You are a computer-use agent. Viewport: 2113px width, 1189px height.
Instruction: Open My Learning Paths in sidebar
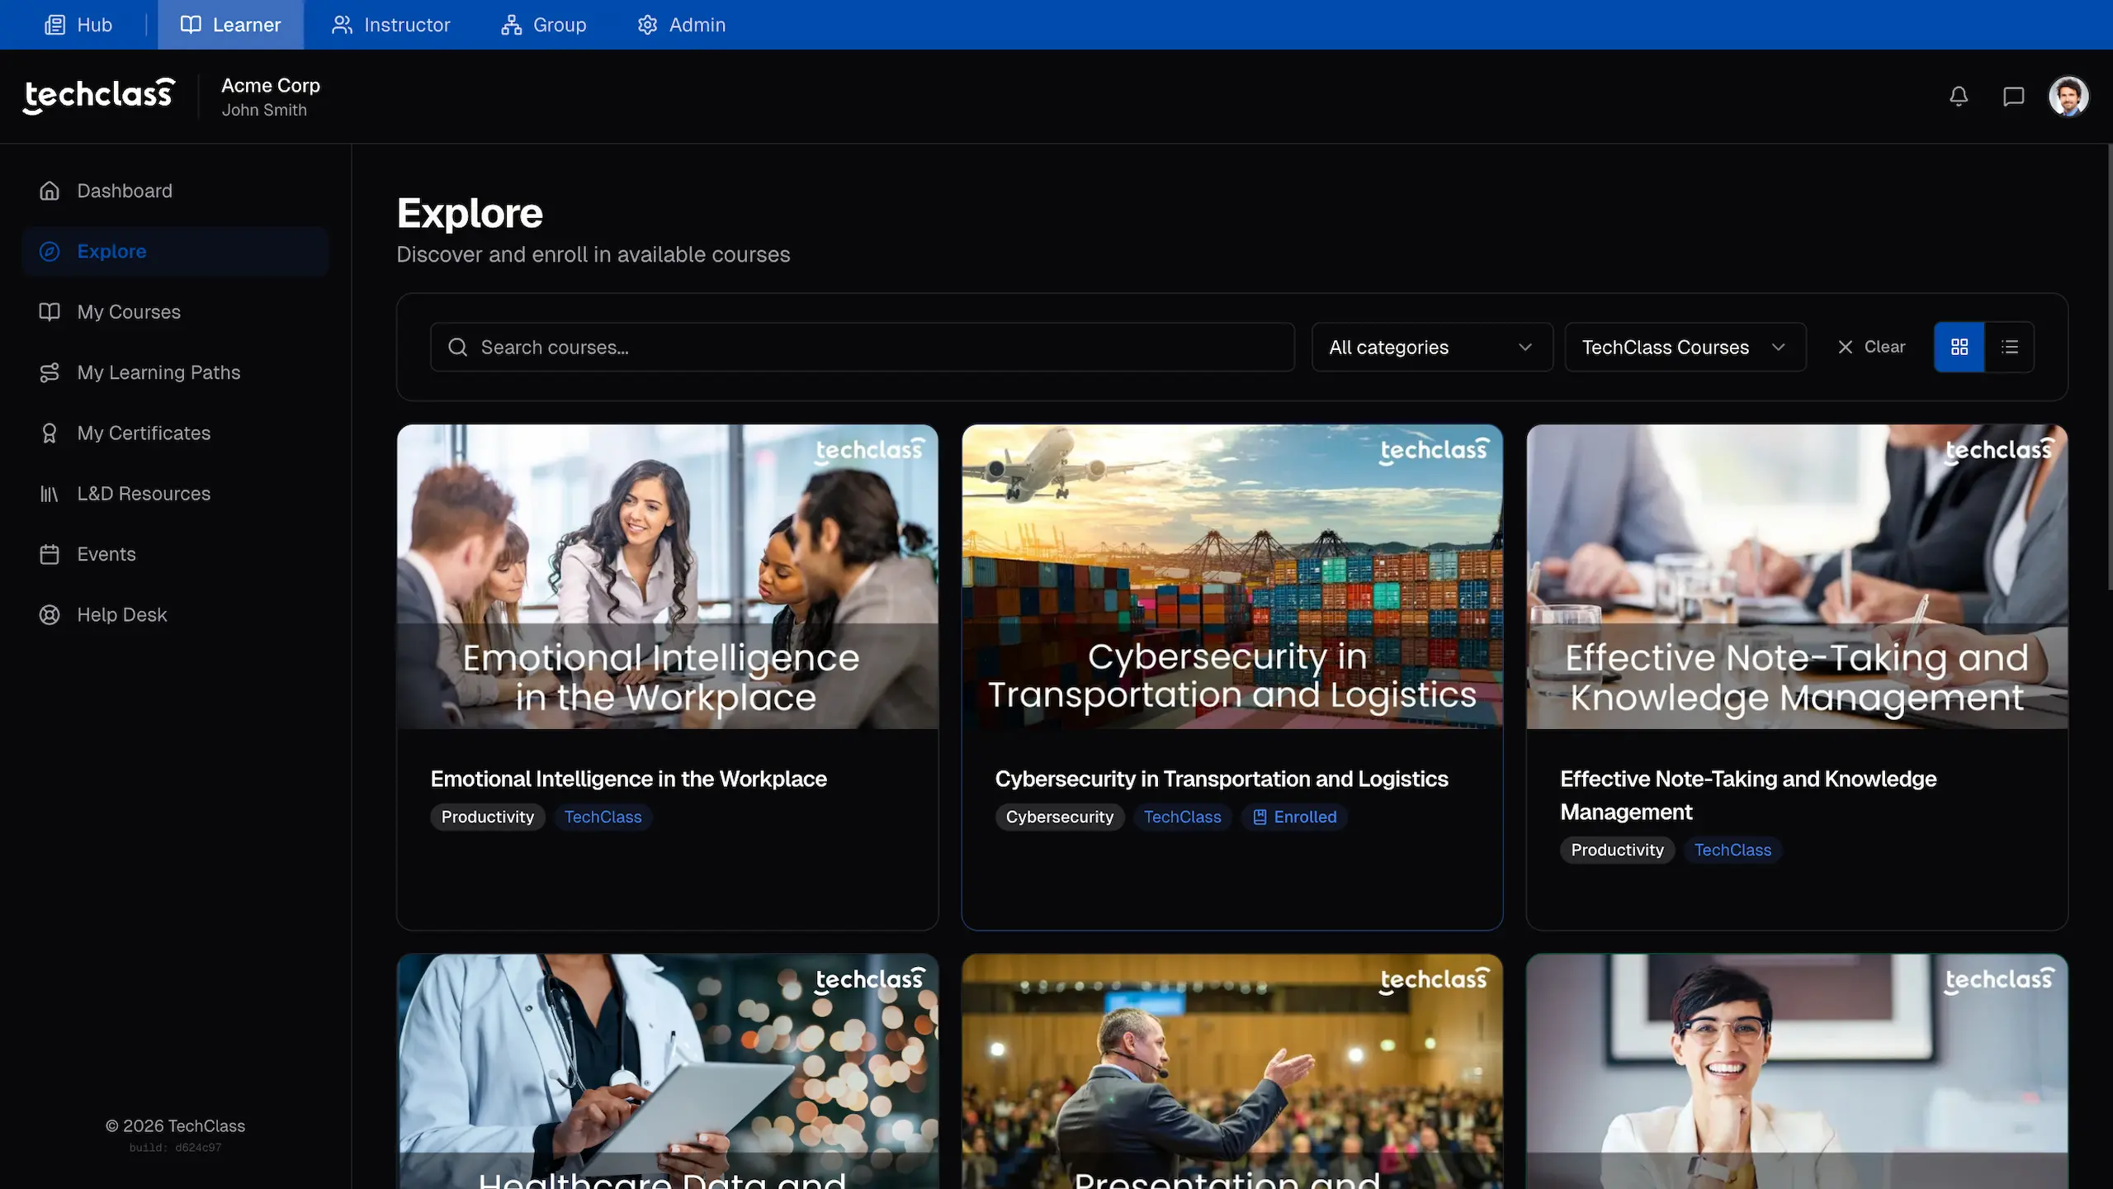tap(158, 373)
